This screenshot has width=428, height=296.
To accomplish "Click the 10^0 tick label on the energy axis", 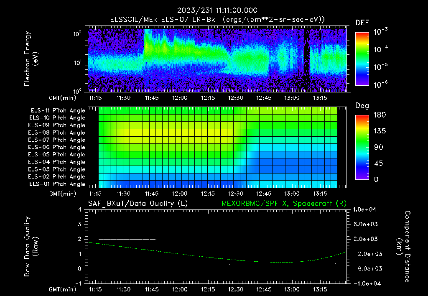I will (x=77, y=91).
